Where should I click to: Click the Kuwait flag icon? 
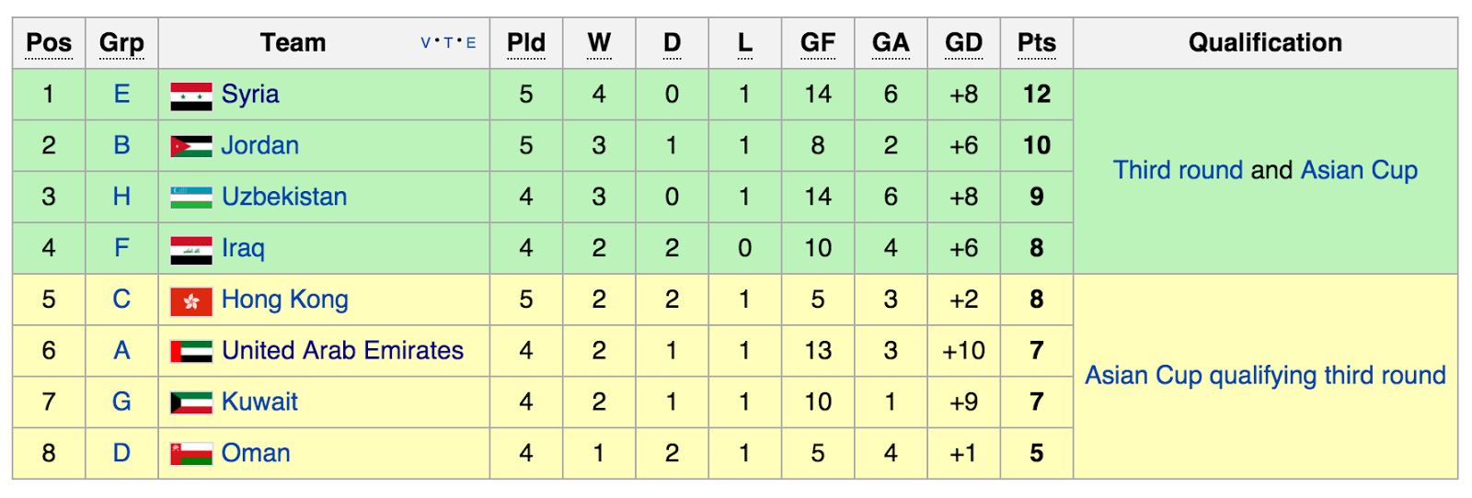click(191, 402)
